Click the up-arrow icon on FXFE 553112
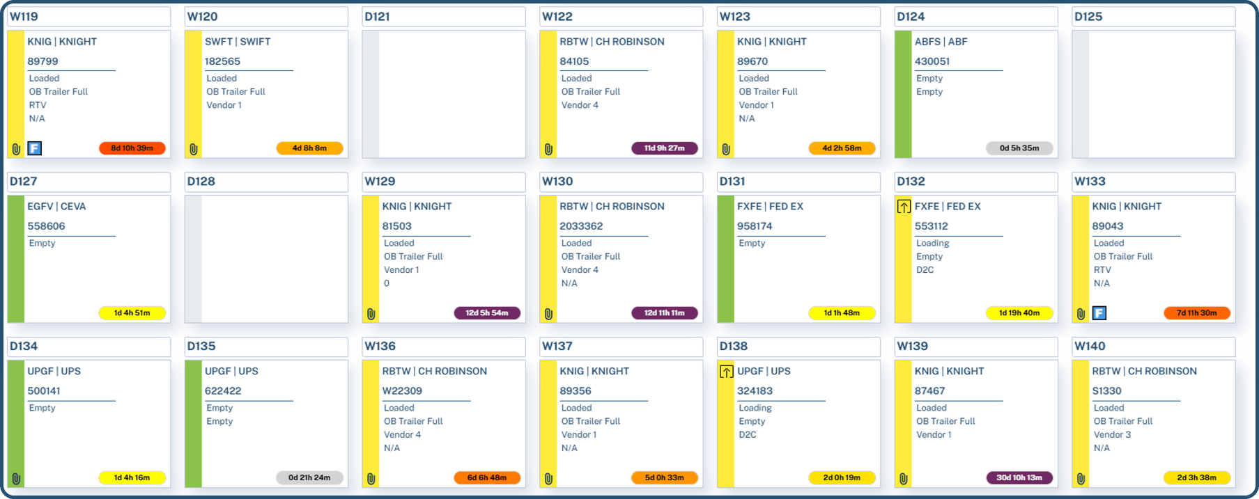The height and width of the screenshot is (499, 1259). 904,207
